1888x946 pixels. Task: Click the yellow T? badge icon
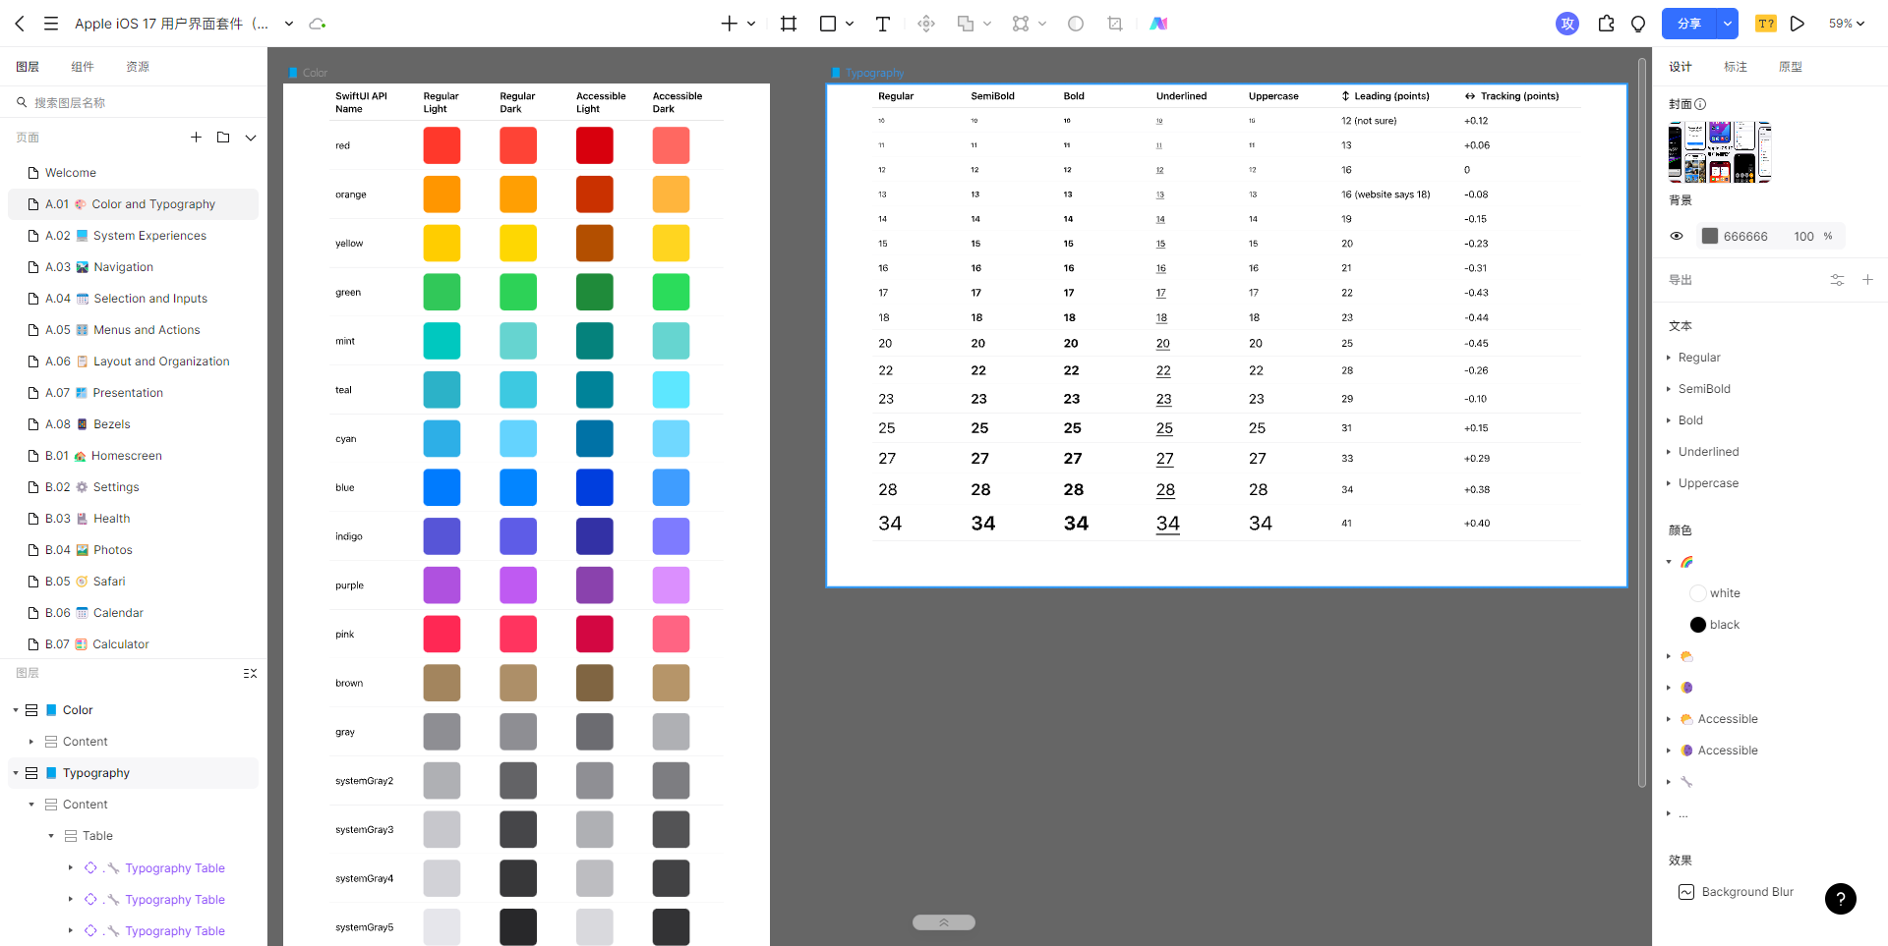click(1766, 24)
